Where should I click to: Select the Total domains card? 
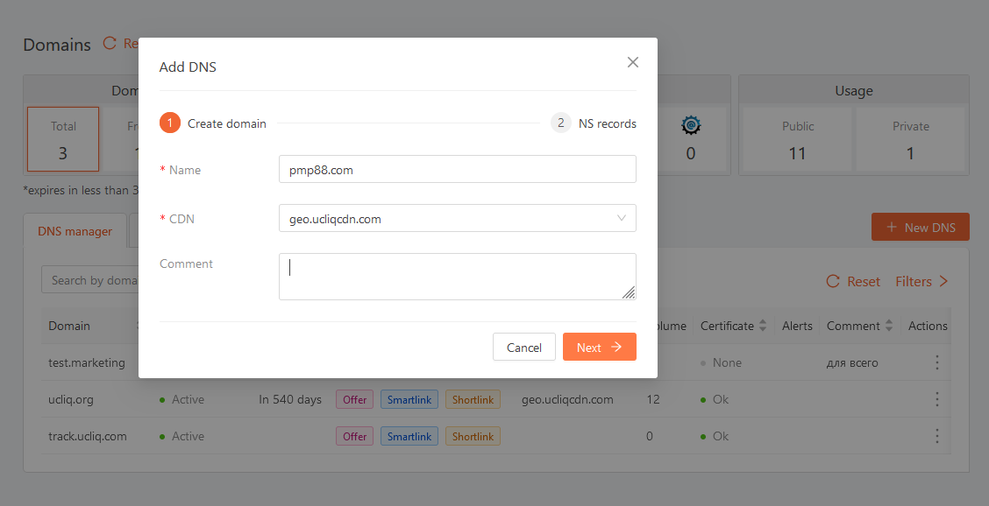click(x=63, y=139)
